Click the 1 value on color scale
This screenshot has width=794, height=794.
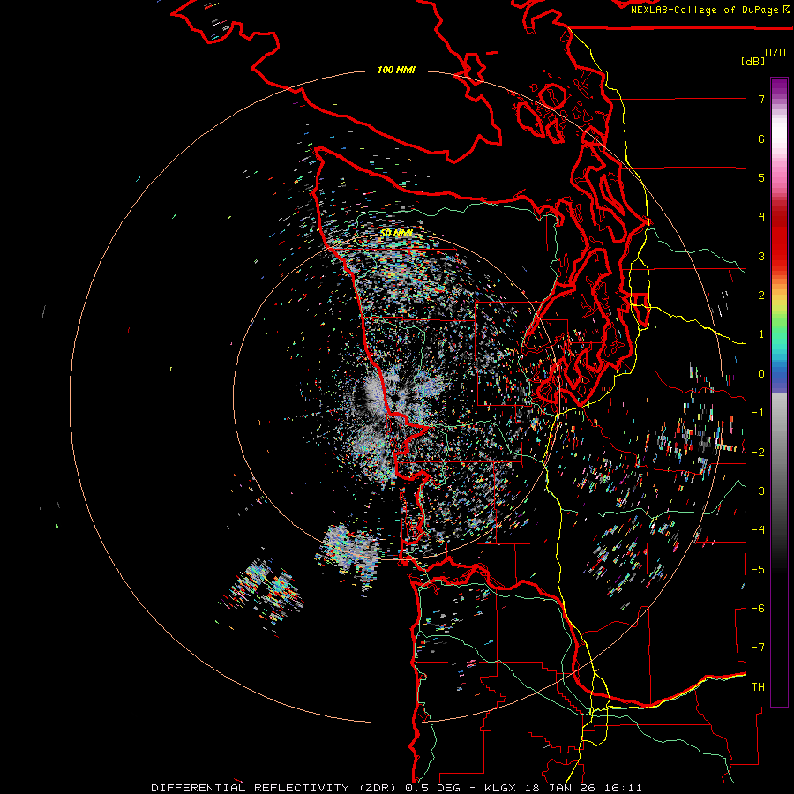tap(761, 334)
